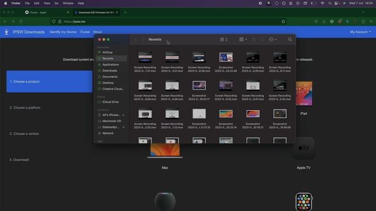Viewport: 376px width, 211px height.
Task: Click the site lock icon in address bar
Action: click(60, 22)
